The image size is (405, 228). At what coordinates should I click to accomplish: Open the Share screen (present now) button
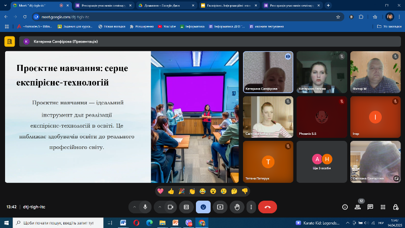[x=220, y=207]
